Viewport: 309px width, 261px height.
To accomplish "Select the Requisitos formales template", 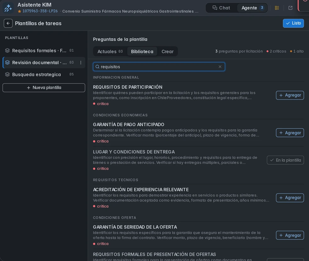I will (x=44, y=50).
